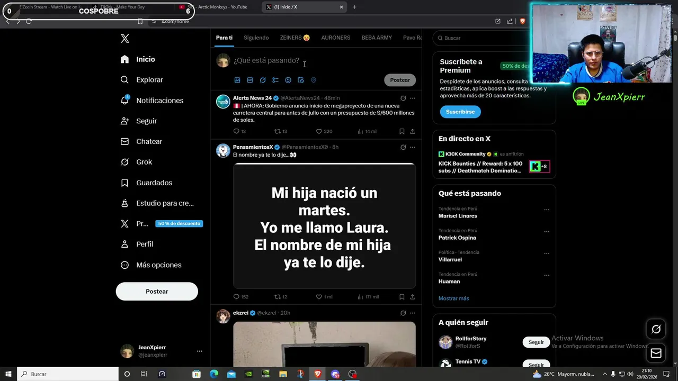Image resolution: width=678 pixels, height=381 pixels.
Task: Bookmark the Alerta News 24 post
Action: coord(402,131)
